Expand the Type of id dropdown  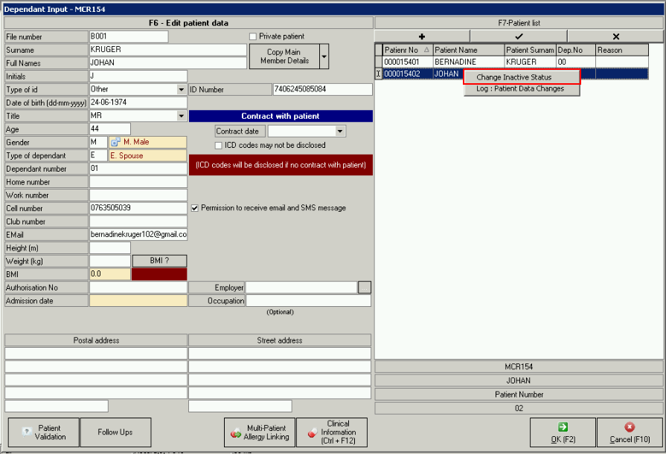click(182, 90)
